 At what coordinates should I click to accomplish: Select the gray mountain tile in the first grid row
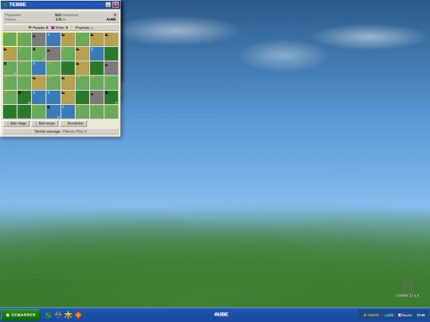(x=39, y=39)
